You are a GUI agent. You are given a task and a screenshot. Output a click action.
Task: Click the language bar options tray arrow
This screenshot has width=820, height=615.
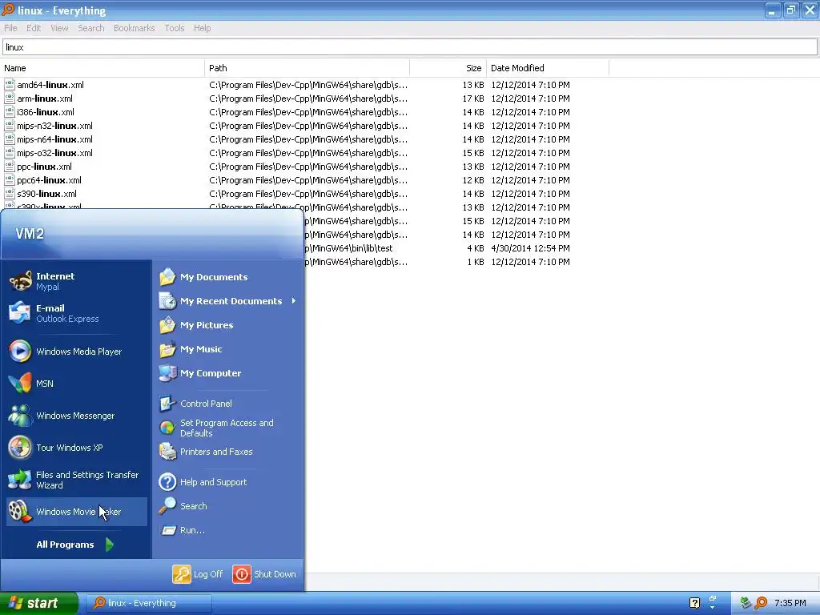712,607
